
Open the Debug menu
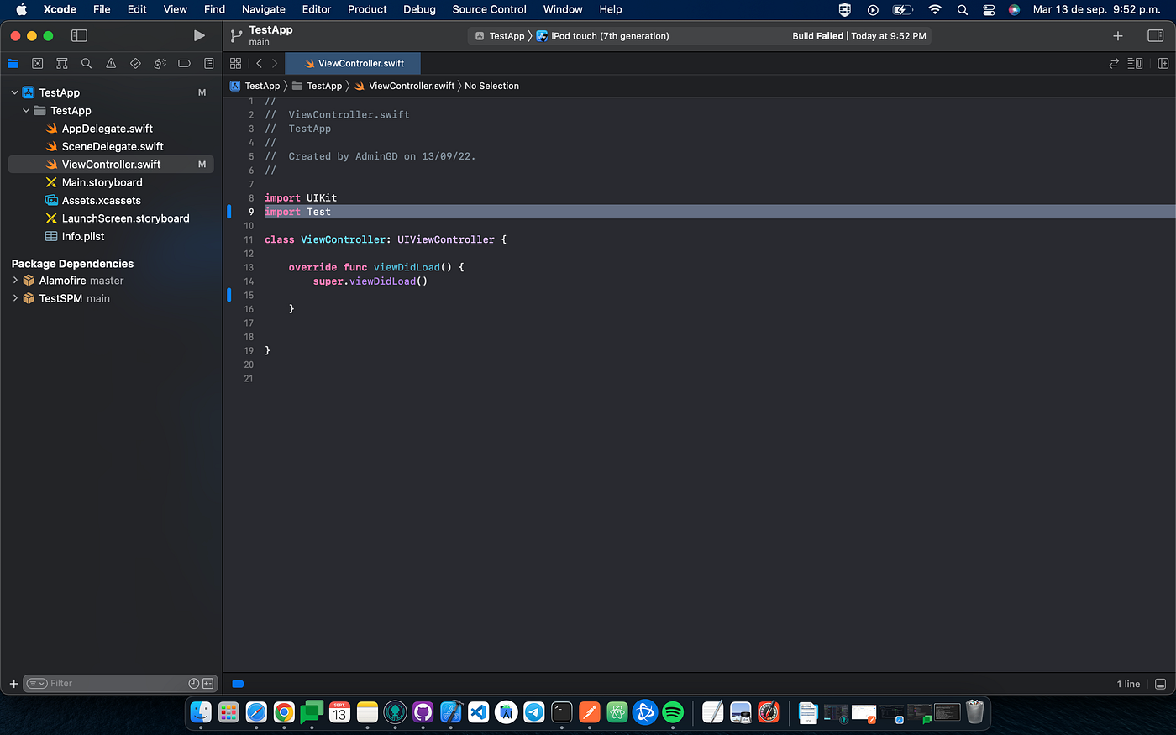pyautogui.click(x=419, y=9)
